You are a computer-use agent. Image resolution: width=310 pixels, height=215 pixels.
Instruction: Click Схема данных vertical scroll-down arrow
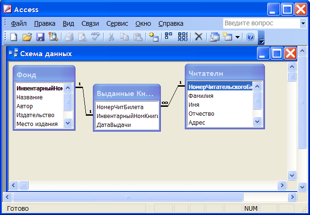click(292, 175)
